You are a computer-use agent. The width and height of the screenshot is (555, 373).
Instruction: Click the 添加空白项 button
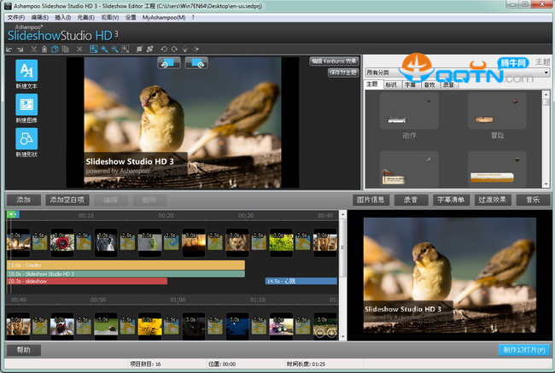[x=67, y=200]
